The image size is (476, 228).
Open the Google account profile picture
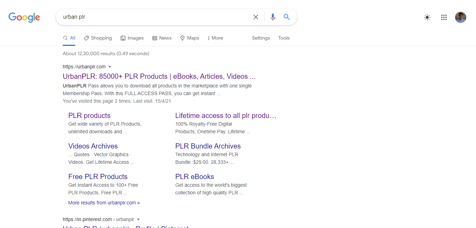click(460, 17)
